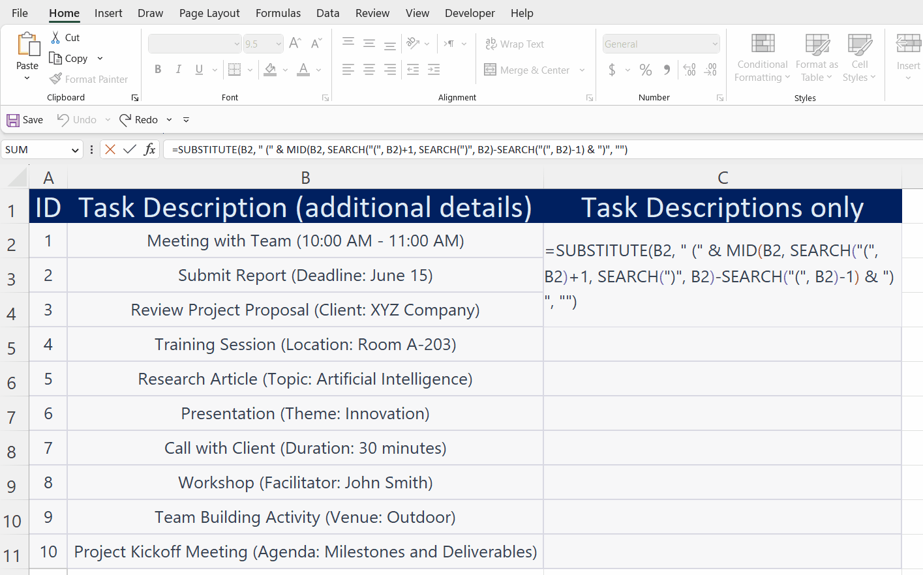The image size is (923, 575).
Task: Expand the General number format dropdown
Action: (x=715, y=43)
